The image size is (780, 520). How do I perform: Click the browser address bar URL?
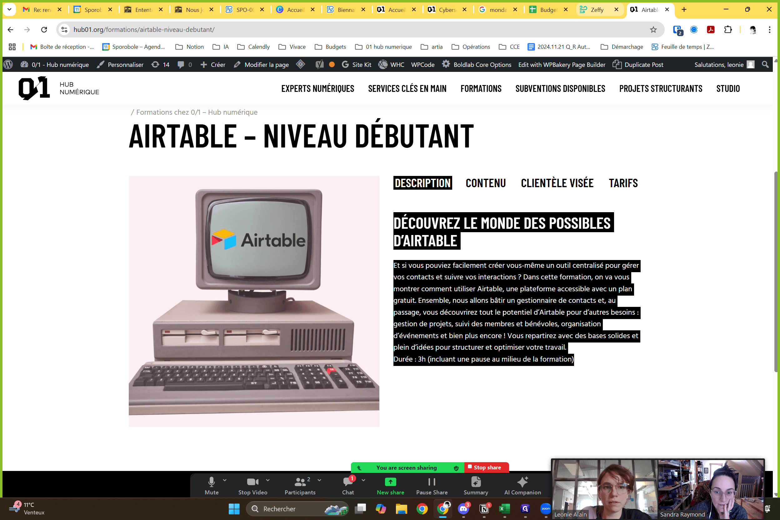tap(144, 29)
